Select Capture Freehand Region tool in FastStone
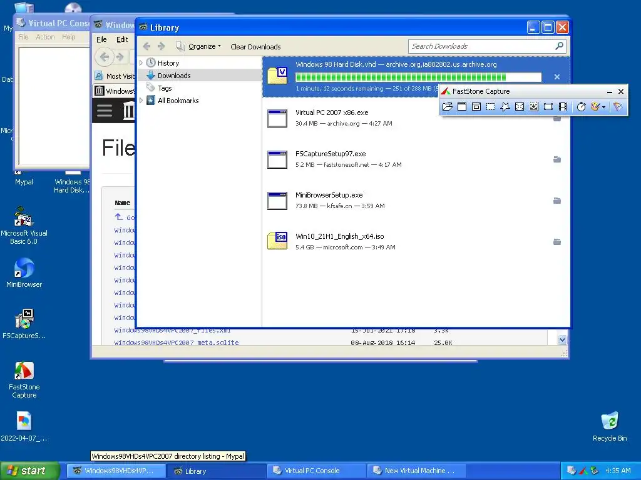 pyautogui.click(x=505, y=106)
